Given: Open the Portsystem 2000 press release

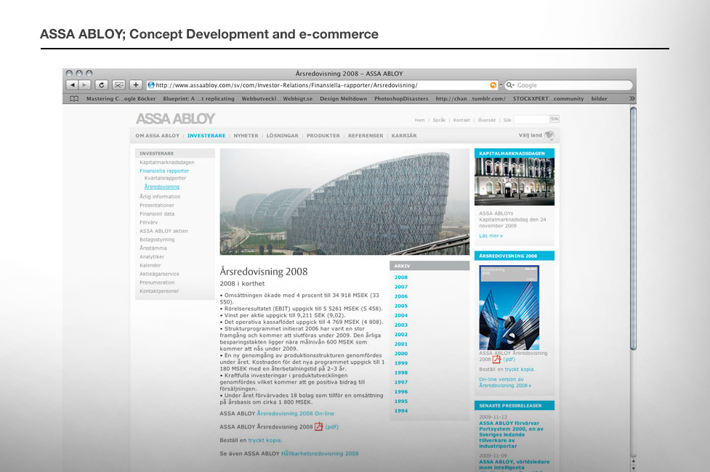Looking at the screenshot, I should 511,434.
